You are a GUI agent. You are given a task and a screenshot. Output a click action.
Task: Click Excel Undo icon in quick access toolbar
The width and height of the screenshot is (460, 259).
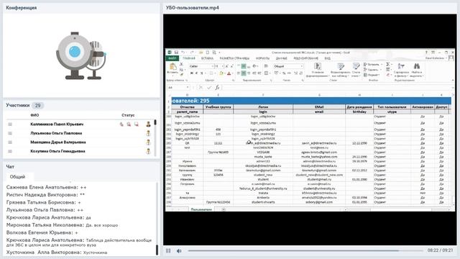pos(183,53)
